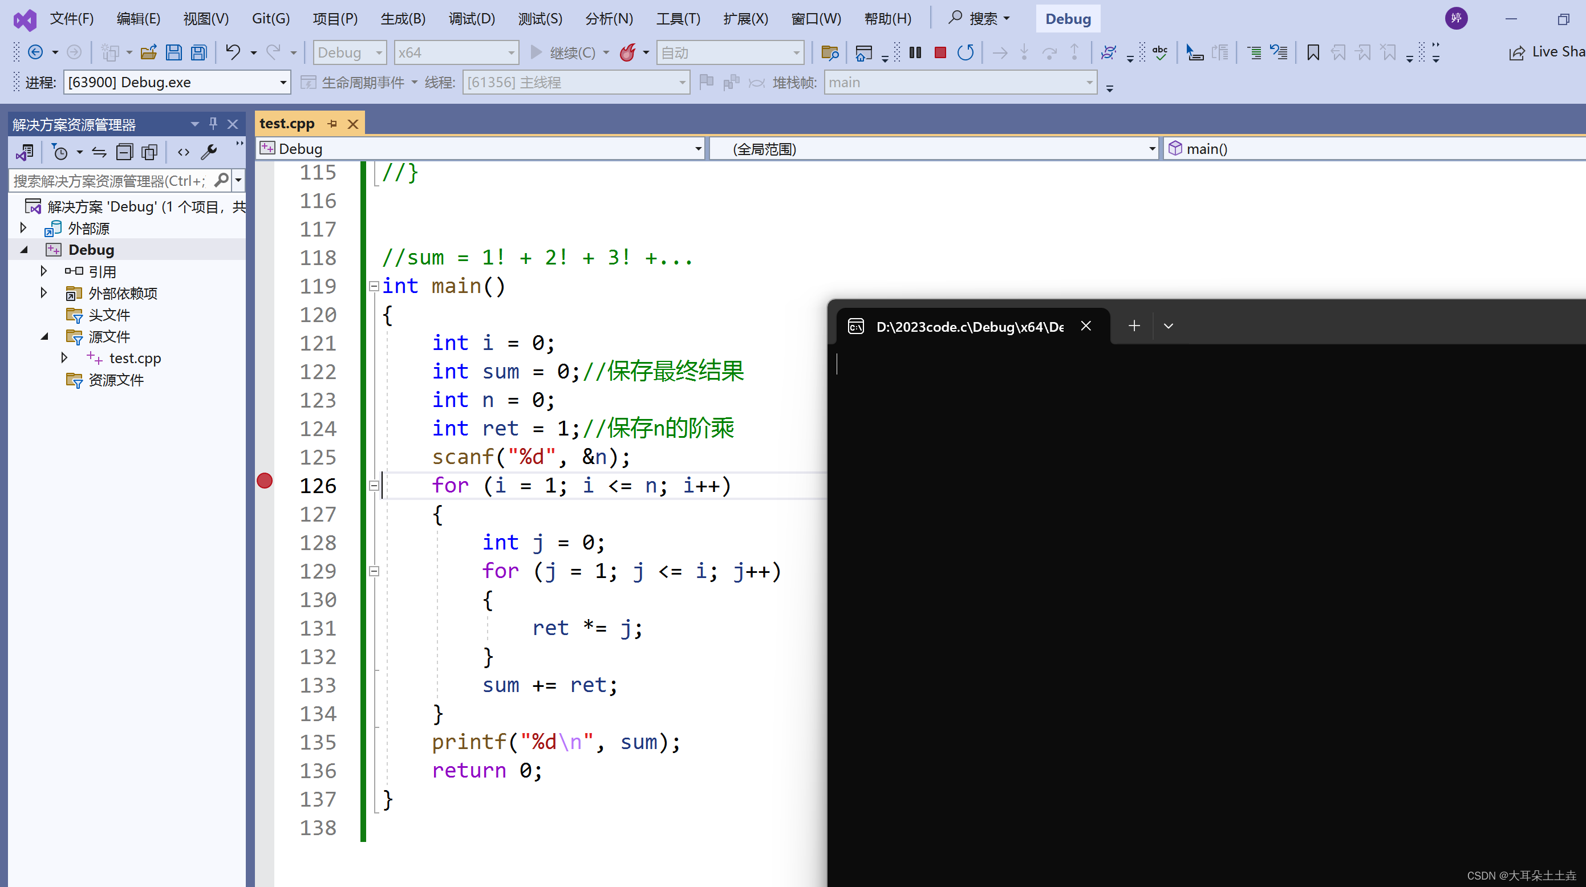Close the Solution Explorer panel
The width and height of the screenshot is (1586, 887).
point(233,124)
